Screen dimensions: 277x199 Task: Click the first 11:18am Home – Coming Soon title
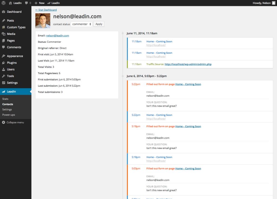[159, 41]
